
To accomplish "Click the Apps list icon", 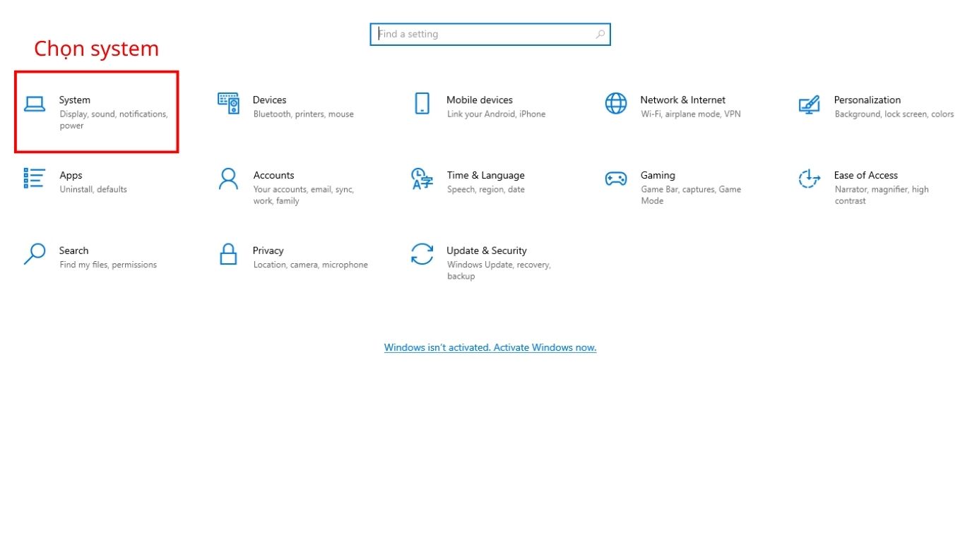I will tap(35, 178).
